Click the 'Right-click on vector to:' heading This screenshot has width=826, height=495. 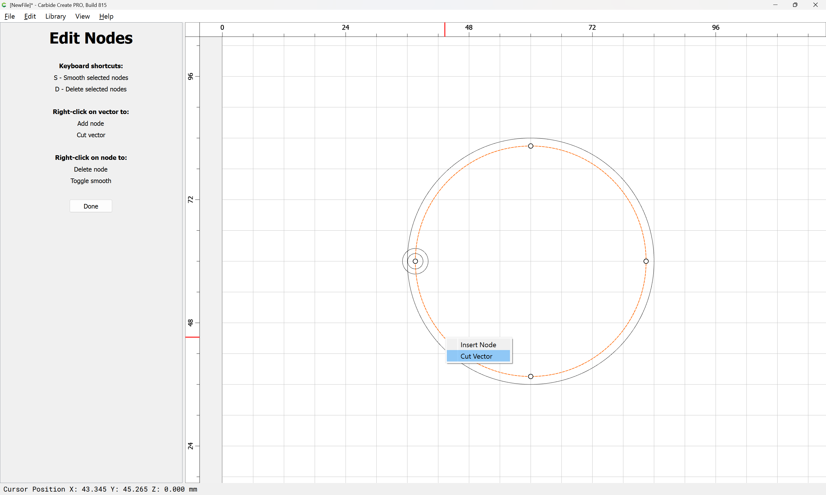click(91, 112)
